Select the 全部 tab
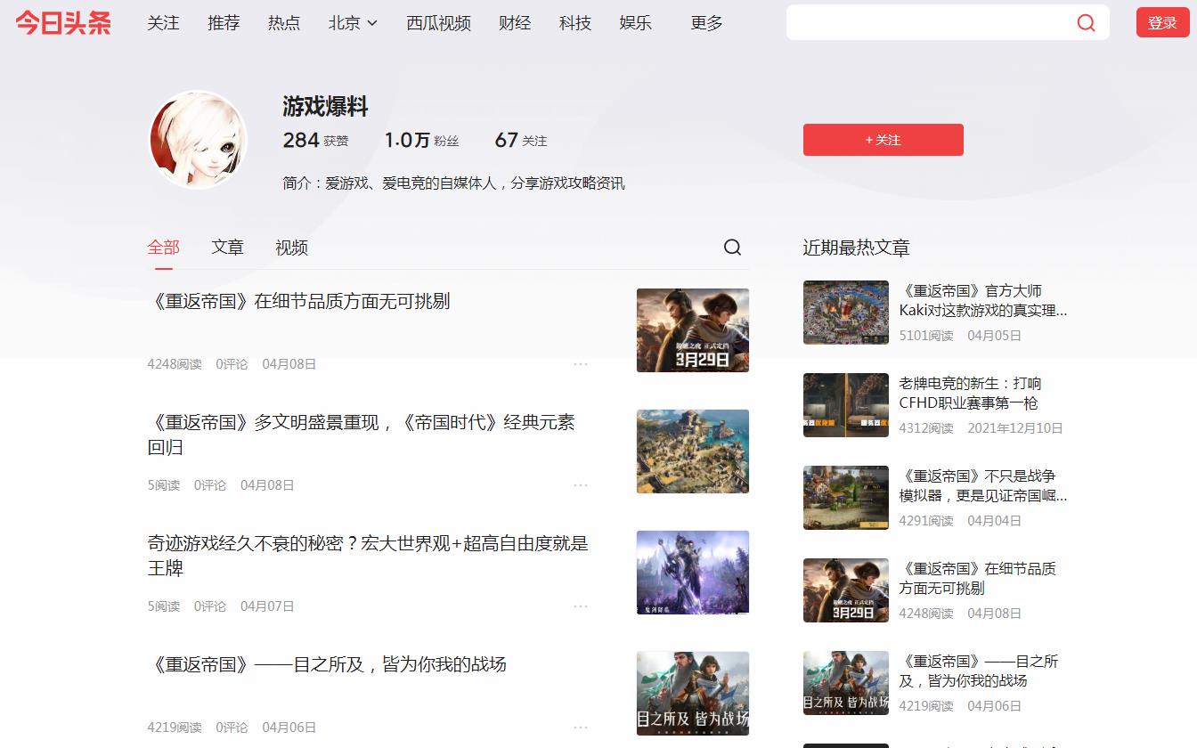Viewport: 1197px width, 748px height. [x=164, y=248]
